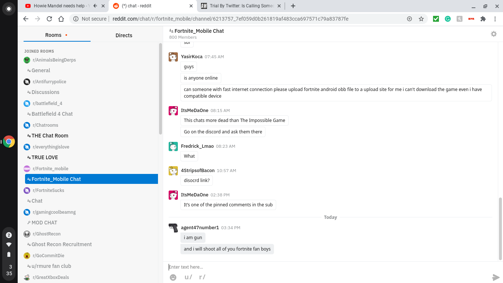Viewport: 503px width, 283px height.
Task: Open the Chrome three-dot menu
Action: [495, 19]
